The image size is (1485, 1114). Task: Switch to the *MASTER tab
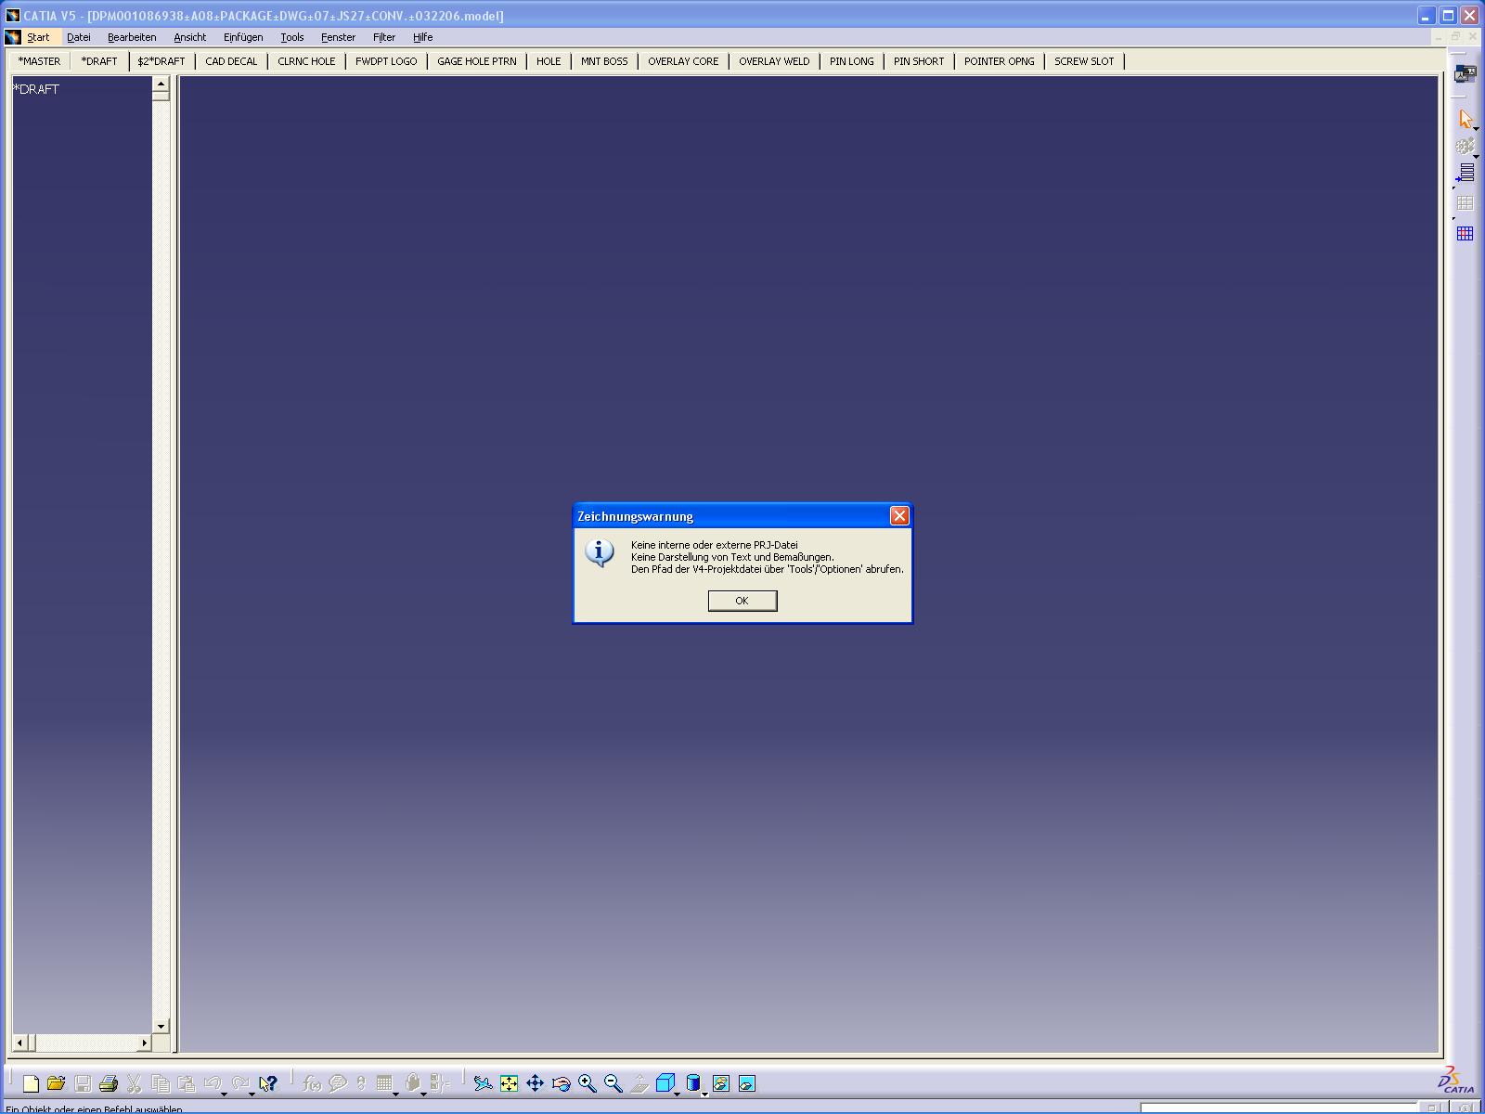click(x=39, y=61)
